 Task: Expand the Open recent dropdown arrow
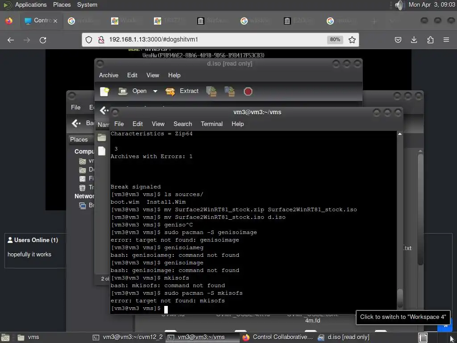(155, 91)
